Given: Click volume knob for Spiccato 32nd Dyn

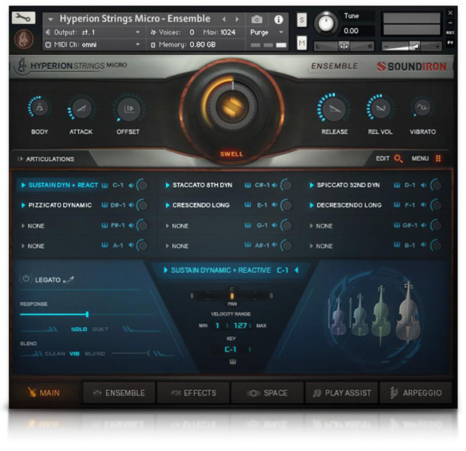Looking at the screenshot, I should 436,185.
